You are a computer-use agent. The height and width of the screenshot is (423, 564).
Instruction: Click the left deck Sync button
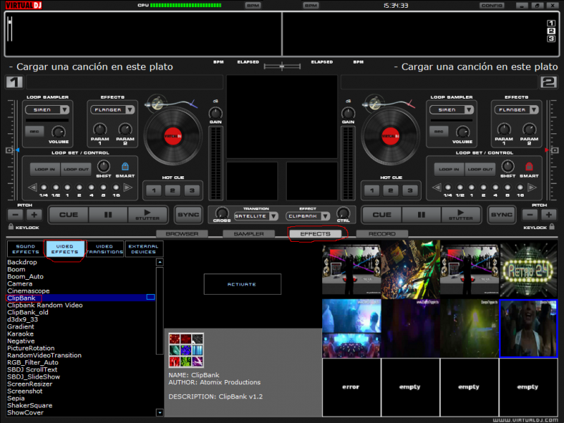click(x=188, y=214)
